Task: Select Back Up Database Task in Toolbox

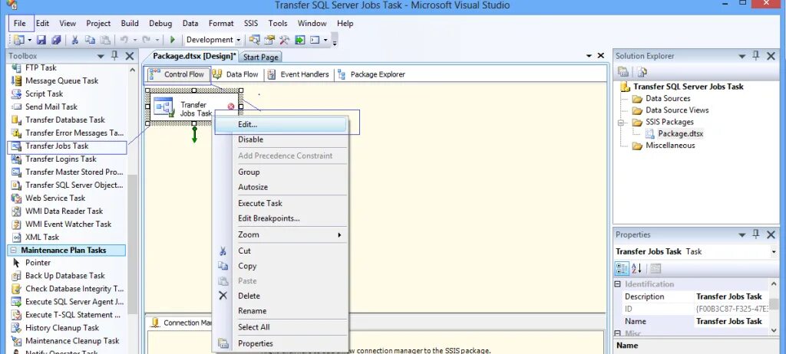Action: coord(67,276)
